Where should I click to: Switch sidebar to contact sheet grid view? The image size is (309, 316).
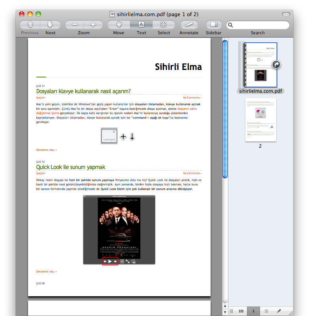tap(241, 311)
